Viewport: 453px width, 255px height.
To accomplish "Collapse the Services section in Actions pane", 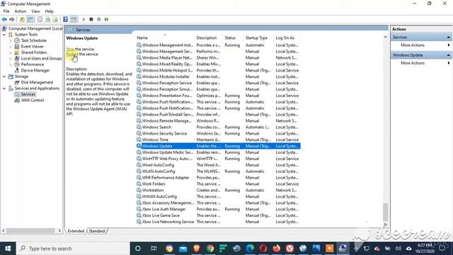I will pos(448,38).
